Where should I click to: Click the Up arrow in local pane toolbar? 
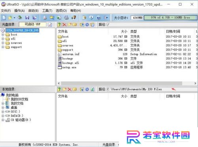coord(59,89)
